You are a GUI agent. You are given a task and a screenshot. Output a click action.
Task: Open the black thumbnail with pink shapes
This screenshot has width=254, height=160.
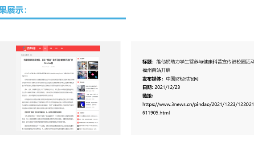(x=93, y=75)
